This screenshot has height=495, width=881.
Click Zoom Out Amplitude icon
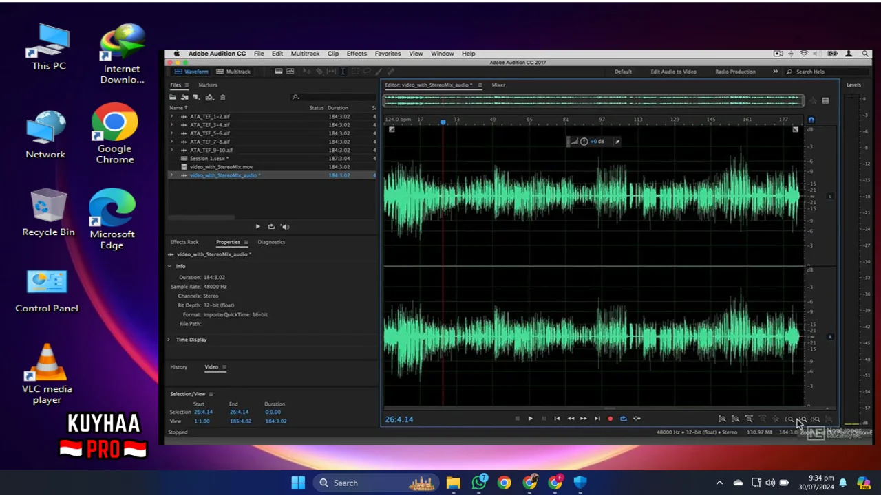coord(735,419)
